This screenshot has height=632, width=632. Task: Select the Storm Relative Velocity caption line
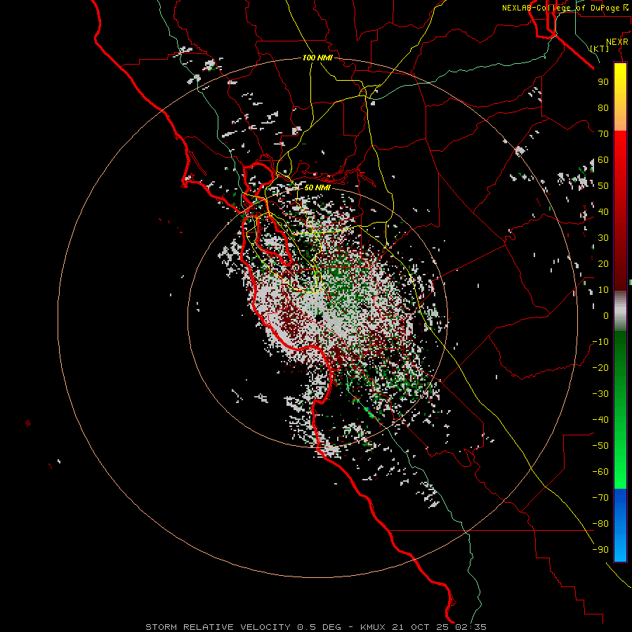[x=315, y=627]
